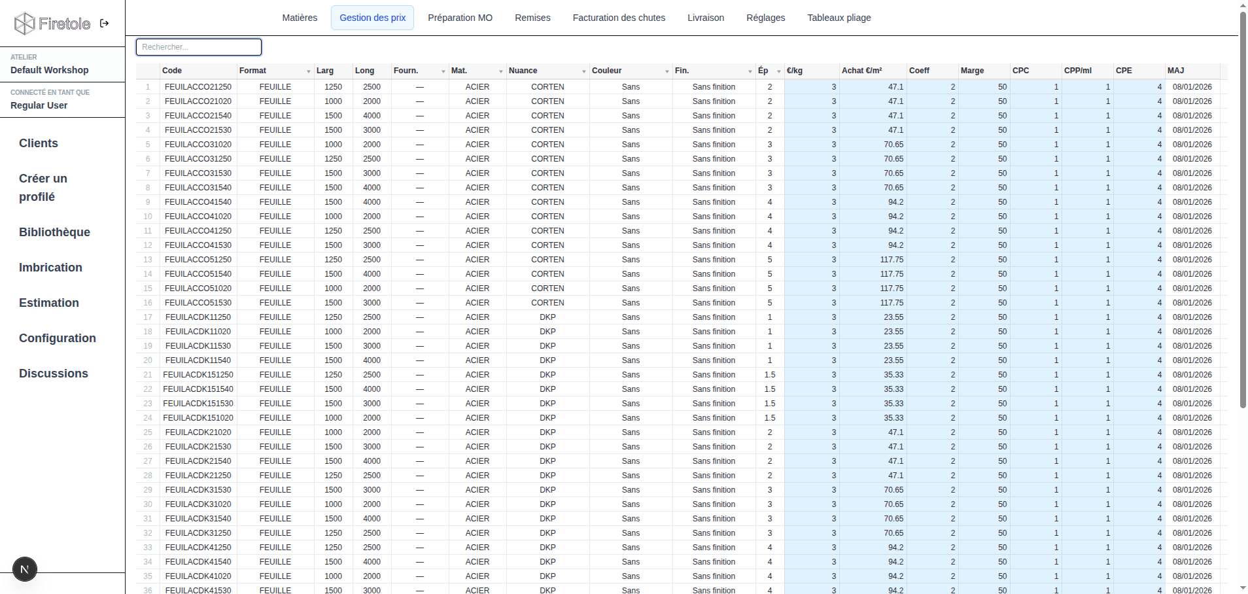The height and width of the screenshot is (594, 1248).
Task: Select the code cell FEUILACDK11250
Action: pyautogui.click(x=198, y=317)
